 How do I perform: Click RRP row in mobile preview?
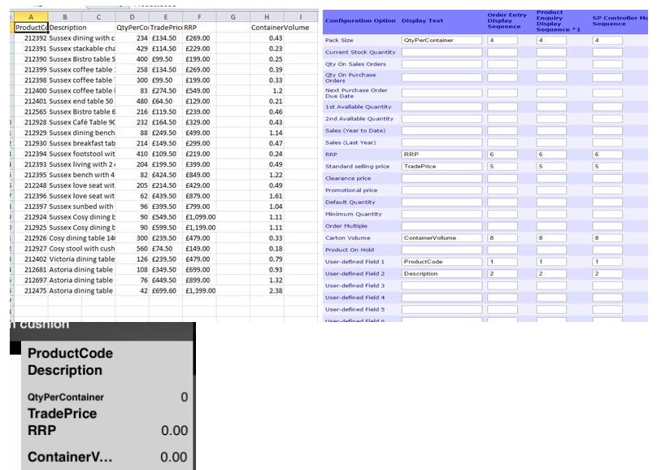pyautogui.click(x=107, y=431)
